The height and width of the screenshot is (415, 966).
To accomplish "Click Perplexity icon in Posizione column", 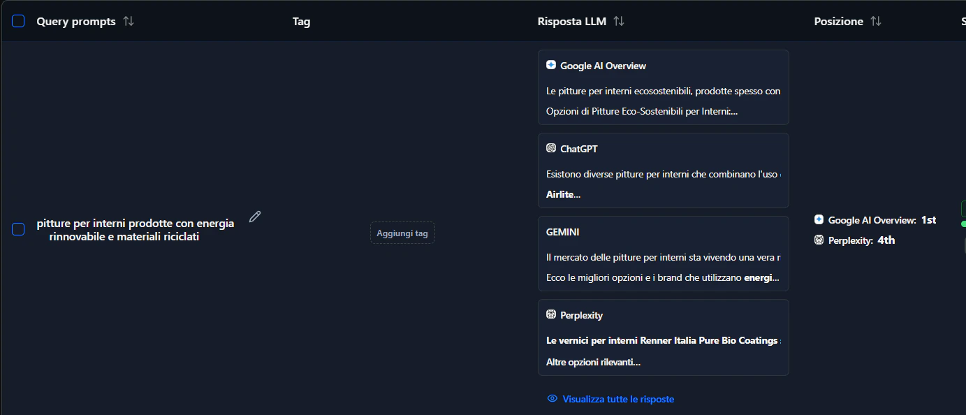I will 819,240.
